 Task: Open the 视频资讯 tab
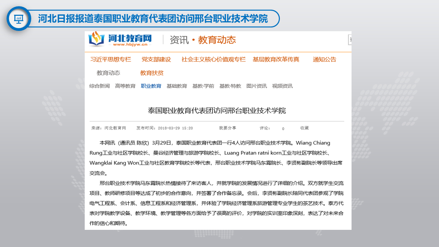[282, 86]
